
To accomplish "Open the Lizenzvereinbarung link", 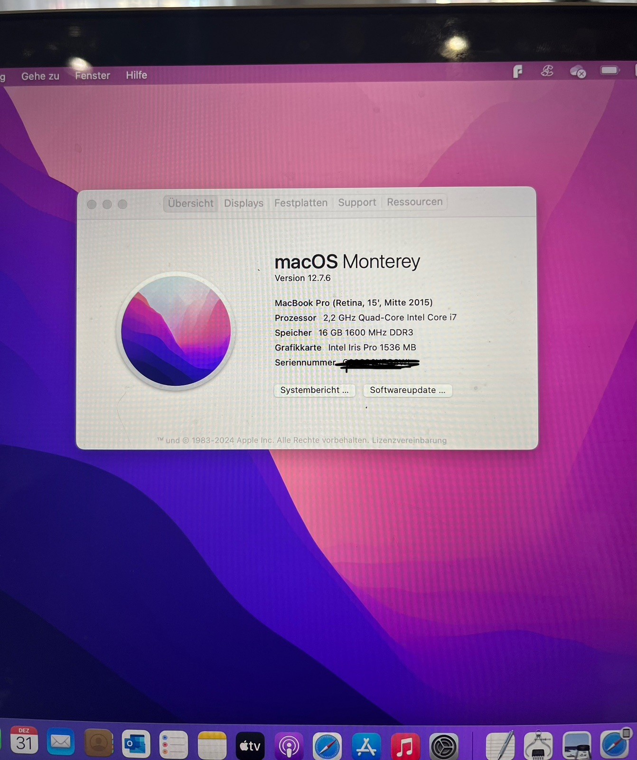I will click(x=409, y=440).
